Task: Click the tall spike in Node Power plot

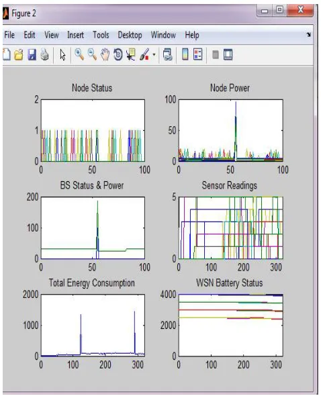Action: pos(236,131)
